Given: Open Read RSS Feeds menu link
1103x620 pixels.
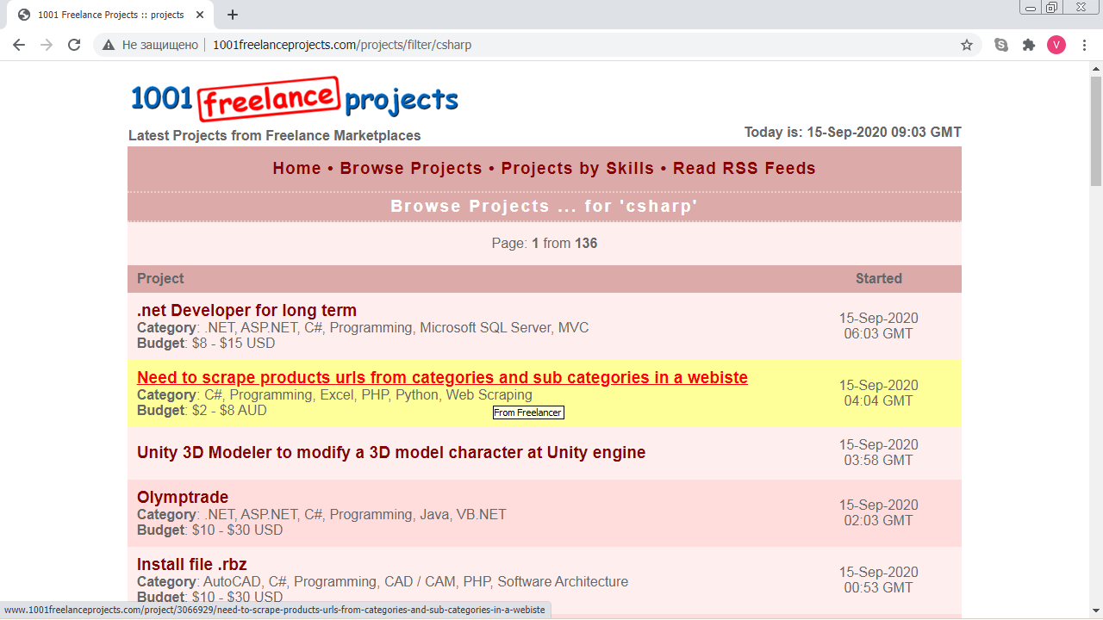Looking at the screenshot, I should tap(745, 169).
